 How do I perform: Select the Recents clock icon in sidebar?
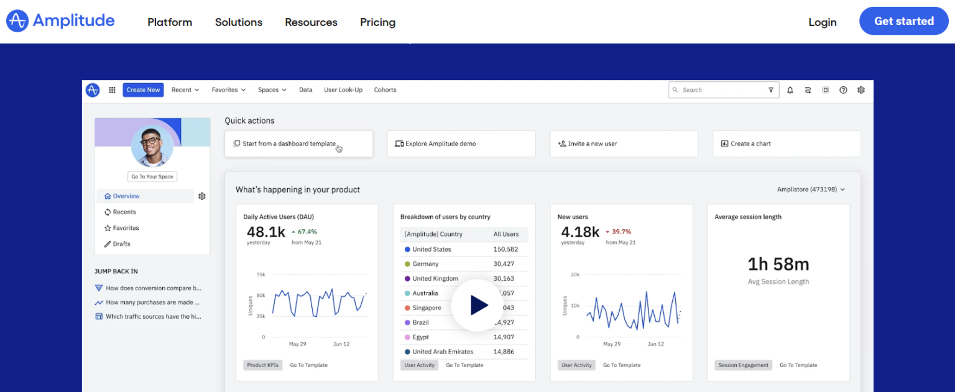coord(107,212)
